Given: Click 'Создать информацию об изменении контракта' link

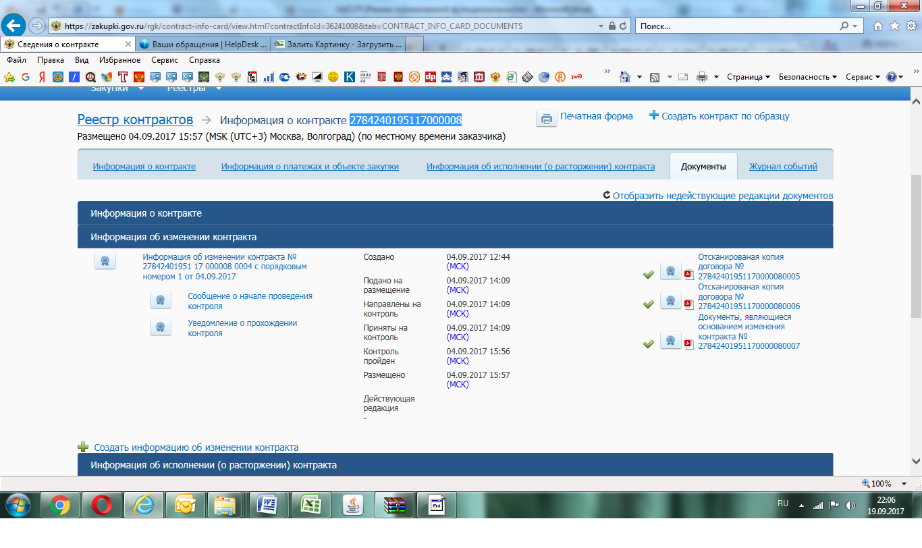Looking at the screenshot, I should click(196, 447).
